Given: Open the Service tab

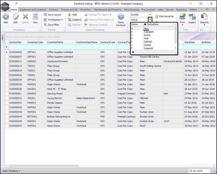Looking at the screenshot, I should coord(170,10).
